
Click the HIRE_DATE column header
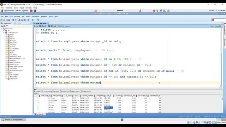tap(100, 96)
